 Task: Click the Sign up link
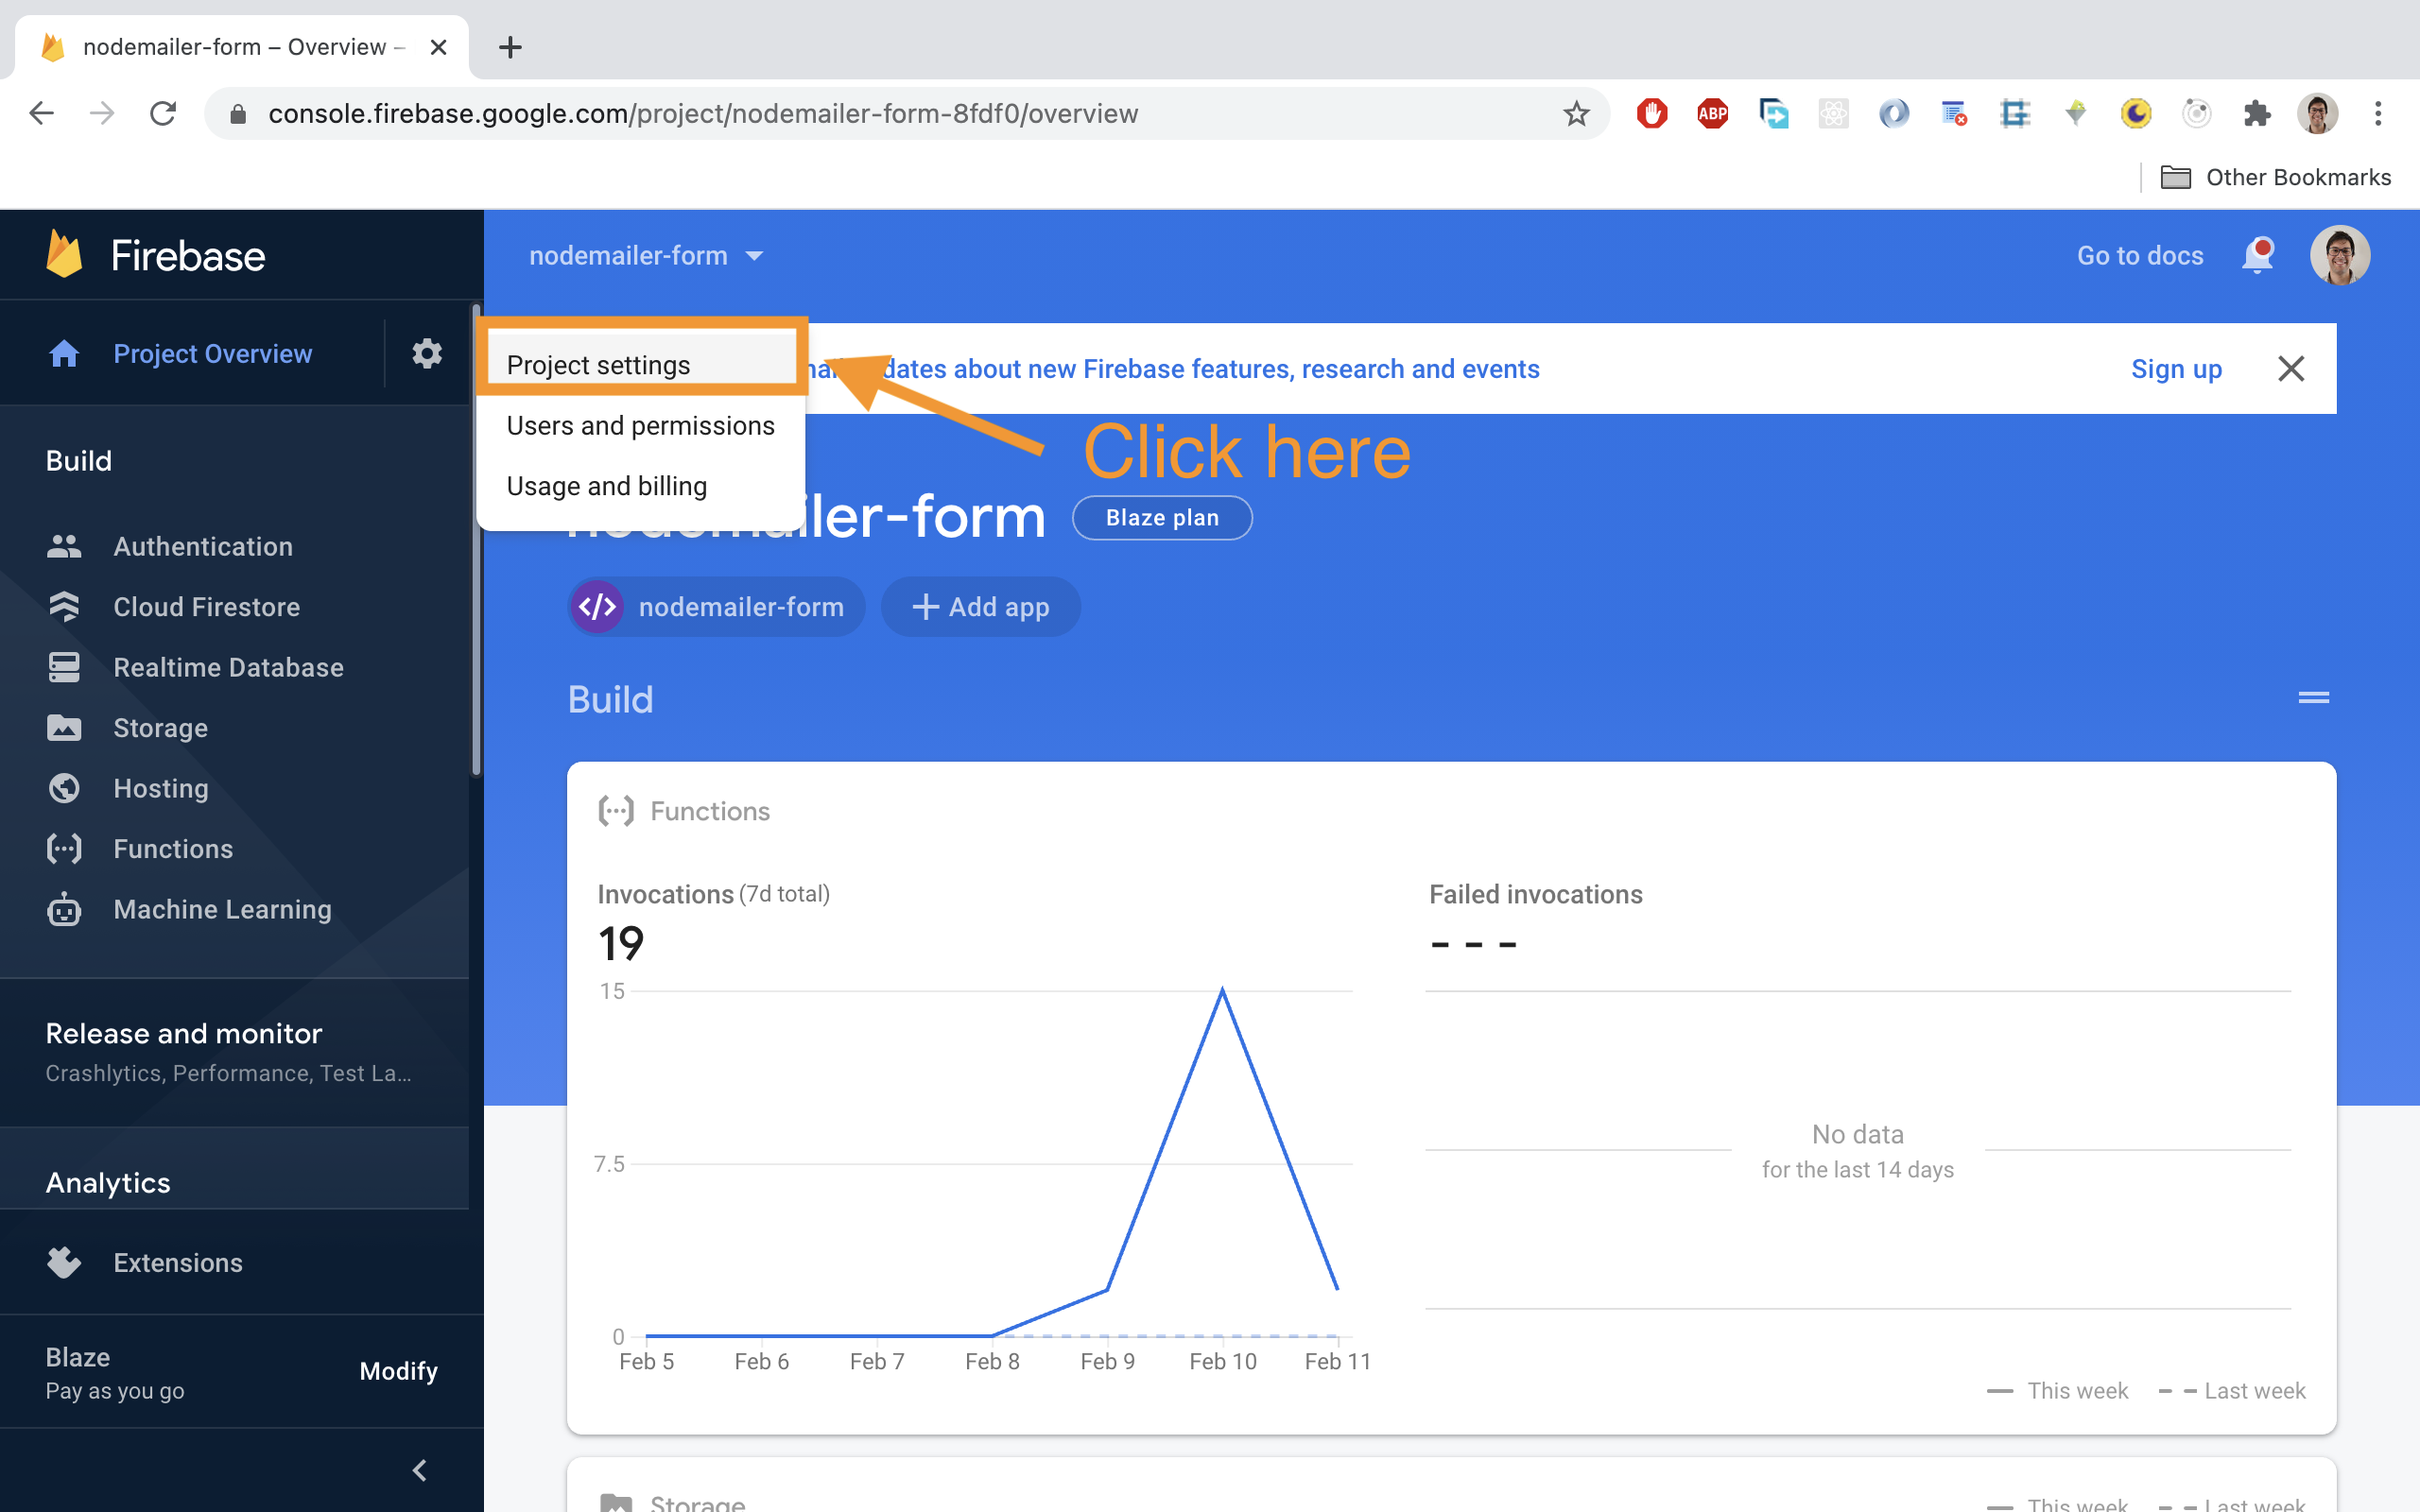point(2177,368)
